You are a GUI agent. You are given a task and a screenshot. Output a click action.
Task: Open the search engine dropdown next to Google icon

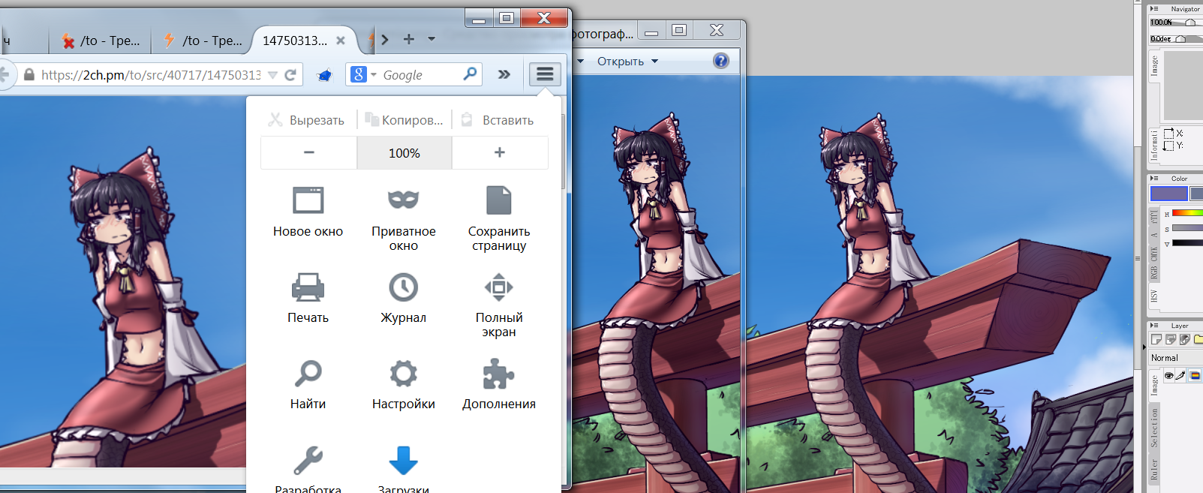click(x=373, y=75)
